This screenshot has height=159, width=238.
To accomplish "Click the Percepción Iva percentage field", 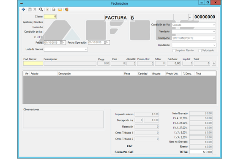I will (x=139, y=120).
